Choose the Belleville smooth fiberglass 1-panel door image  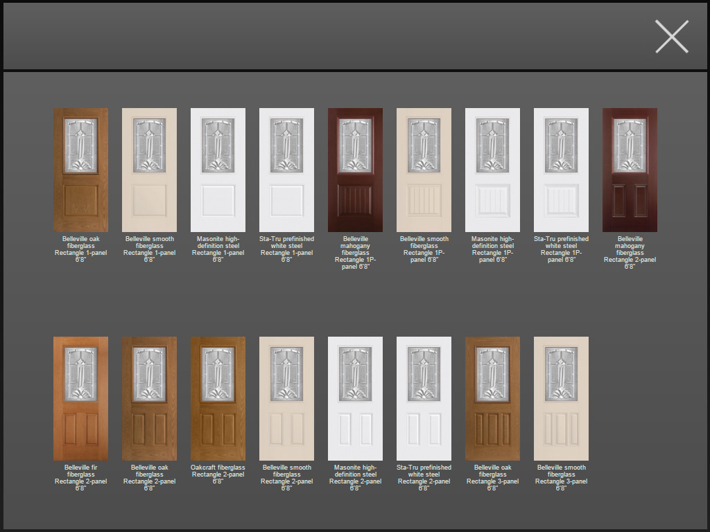(x=150, y=170)
